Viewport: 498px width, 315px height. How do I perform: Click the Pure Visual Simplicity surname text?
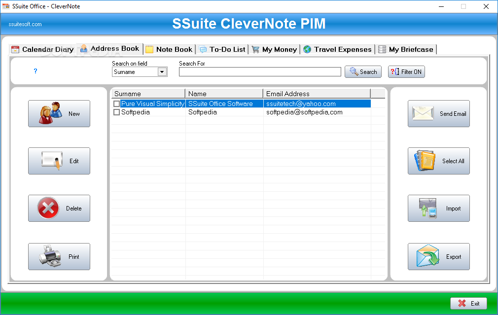[153, 104]
